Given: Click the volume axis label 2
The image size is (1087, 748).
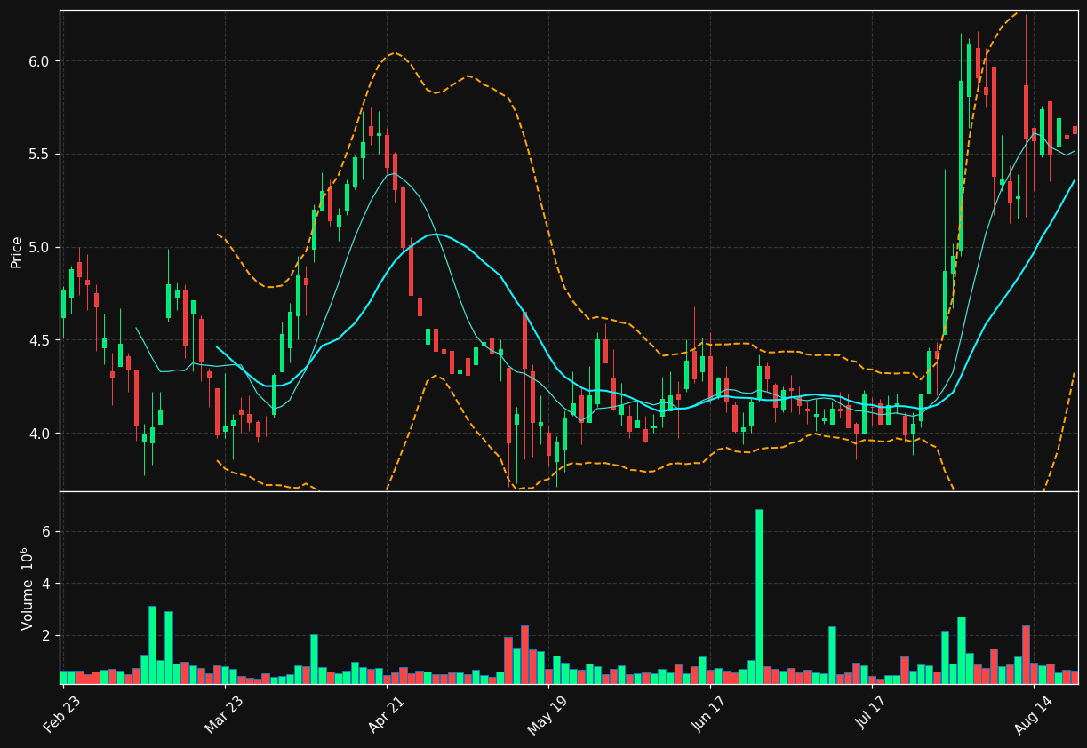Looking at the screenshot, I should 46,636.
